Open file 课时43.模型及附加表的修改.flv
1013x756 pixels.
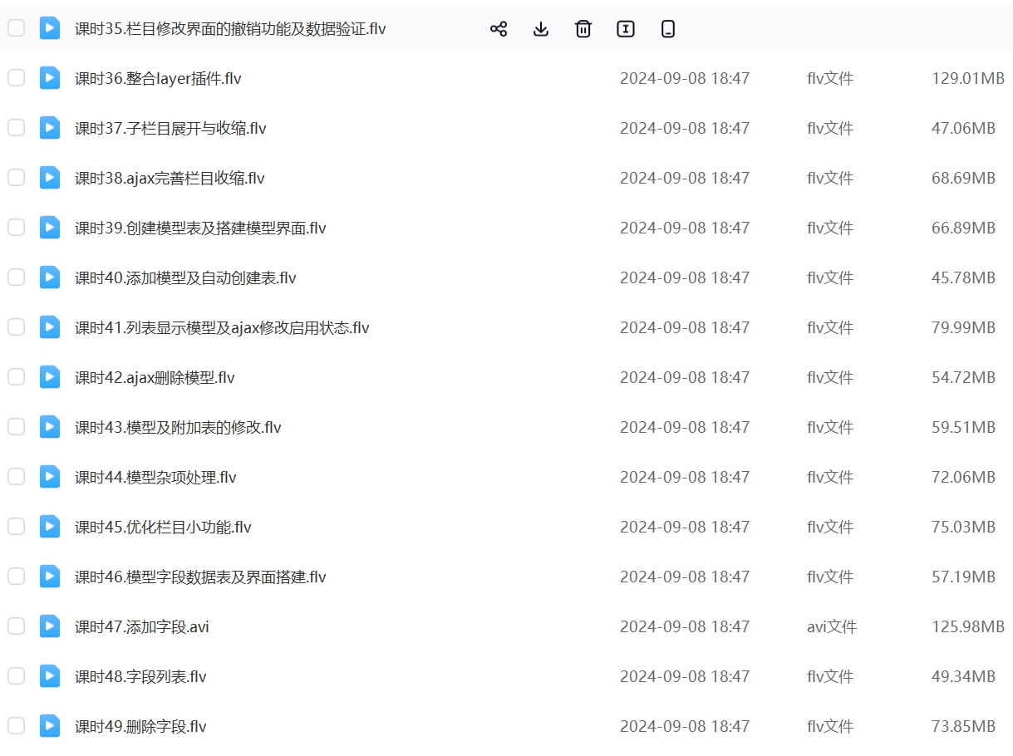pos(178,428)
